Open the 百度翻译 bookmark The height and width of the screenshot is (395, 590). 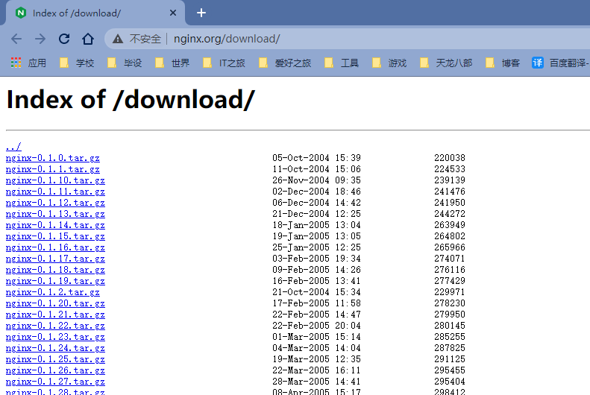tap(560, 63)
